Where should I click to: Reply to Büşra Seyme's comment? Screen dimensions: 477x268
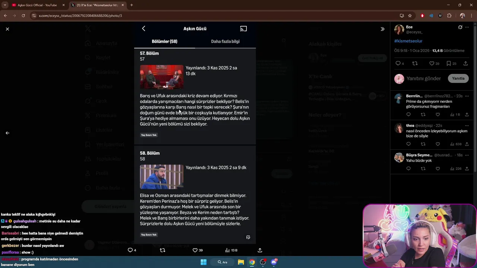click(x=408, y=169)
